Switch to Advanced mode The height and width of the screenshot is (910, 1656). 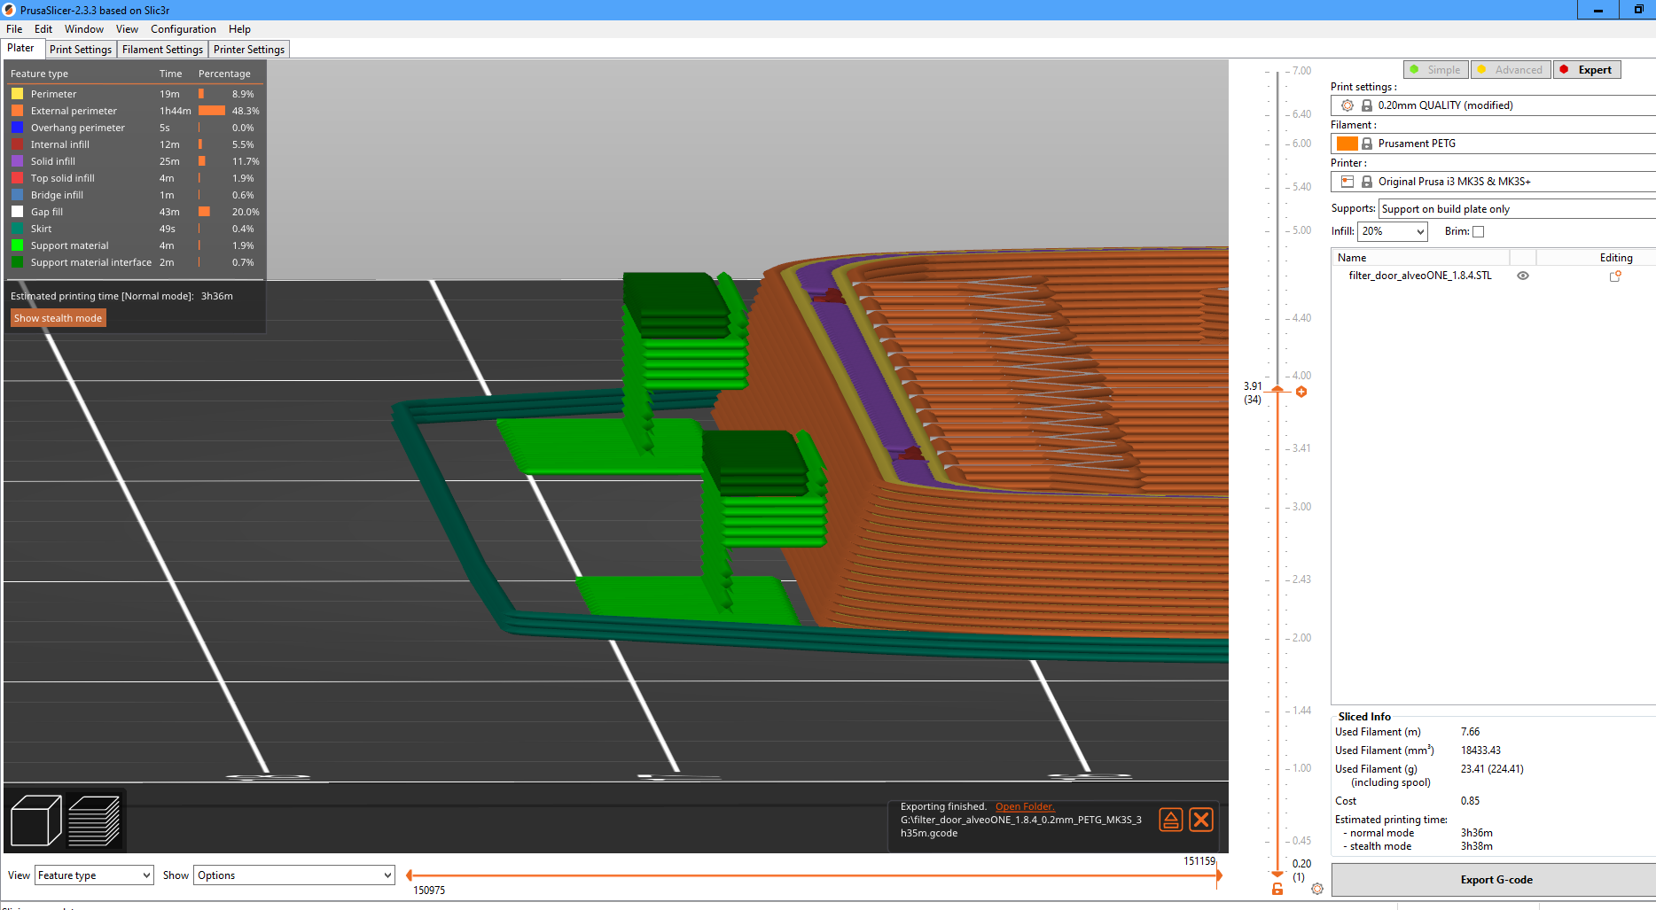[1511, 70]
